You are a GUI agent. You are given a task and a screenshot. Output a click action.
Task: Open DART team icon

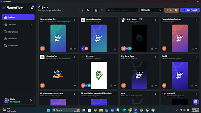[x=196, y=85]
